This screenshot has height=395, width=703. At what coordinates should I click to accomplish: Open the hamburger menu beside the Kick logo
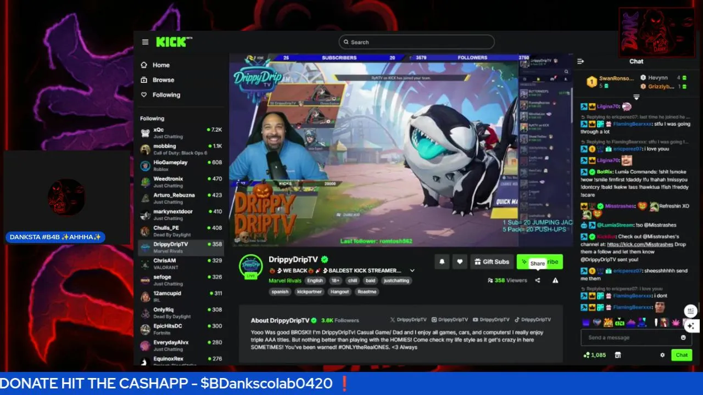click(145, 42)
